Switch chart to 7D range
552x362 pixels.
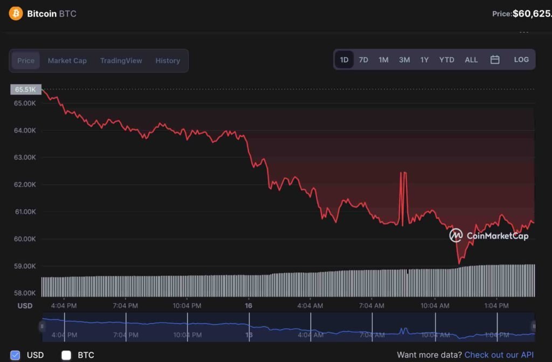(x=363, y=60)
